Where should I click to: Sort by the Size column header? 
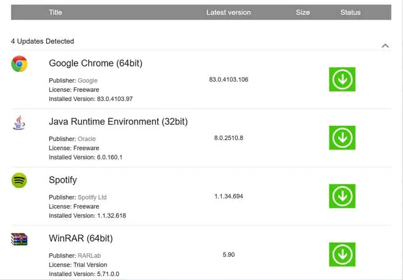[x=303, y=12]
